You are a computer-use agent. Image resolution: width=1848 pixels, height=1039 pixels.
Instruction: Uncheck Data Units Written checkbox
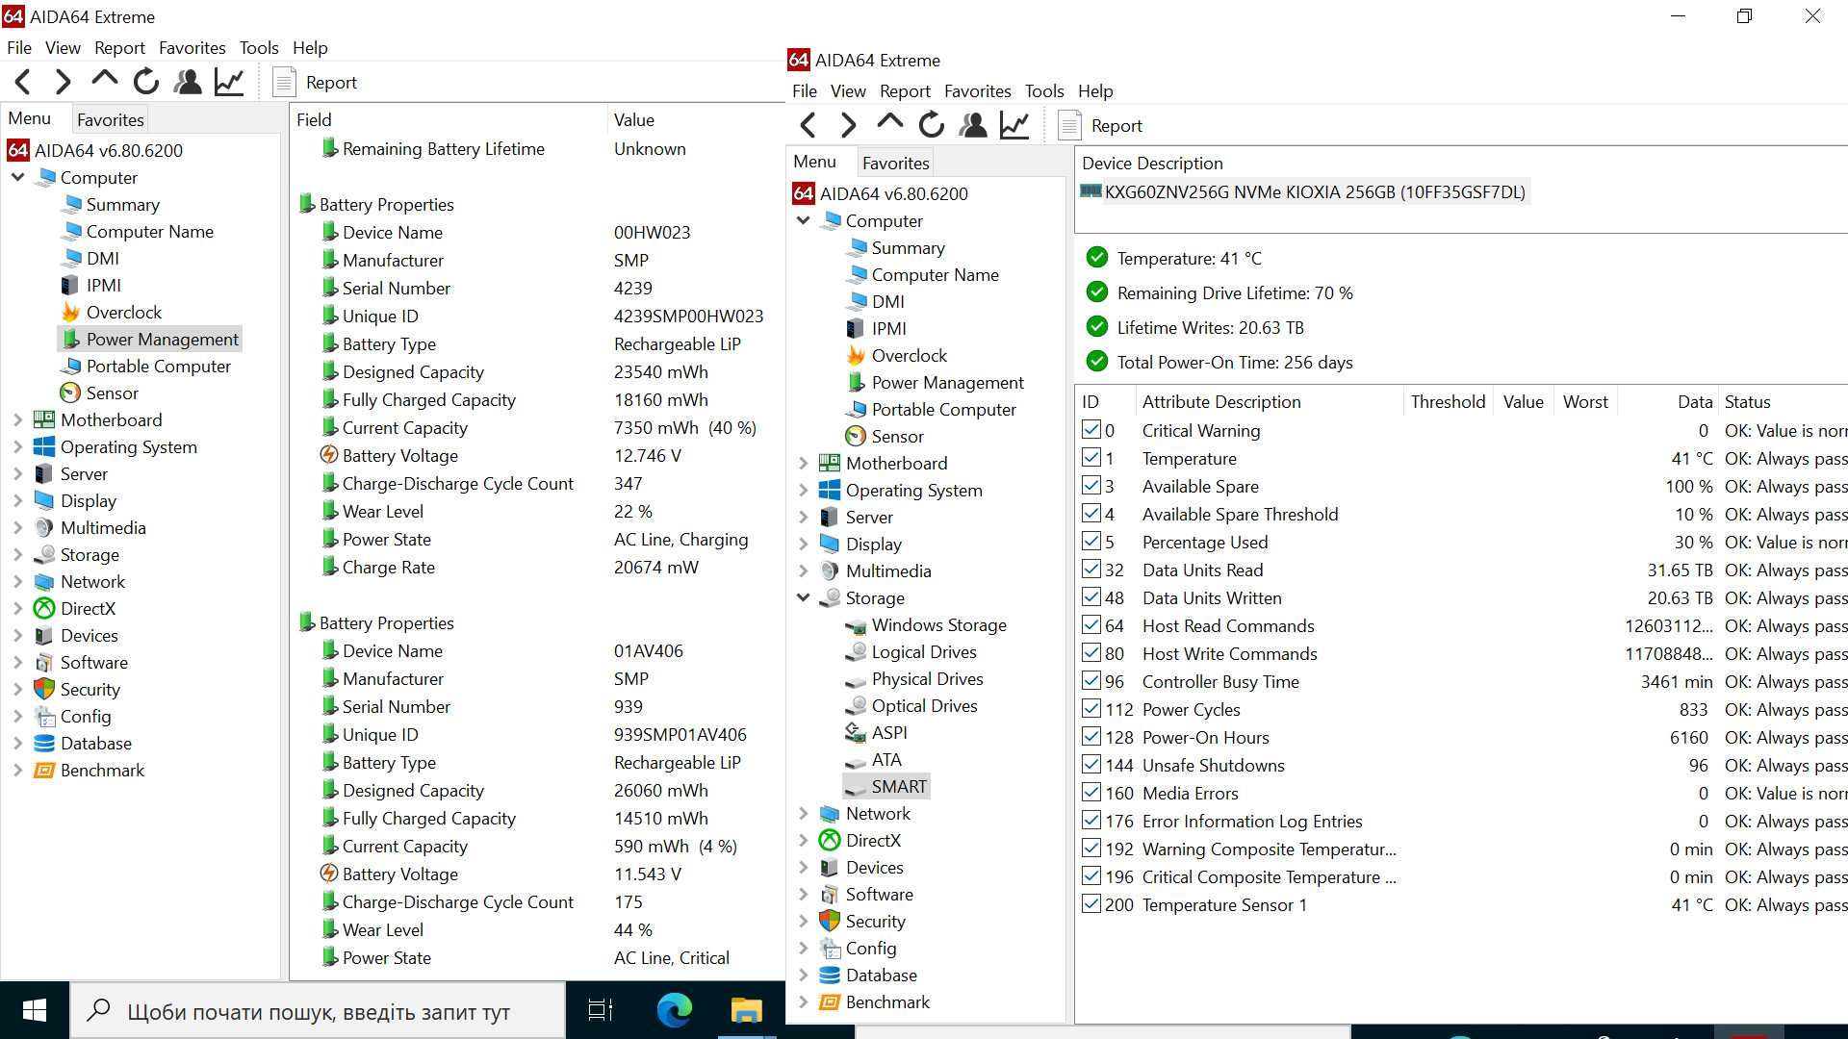[1091, 597]
